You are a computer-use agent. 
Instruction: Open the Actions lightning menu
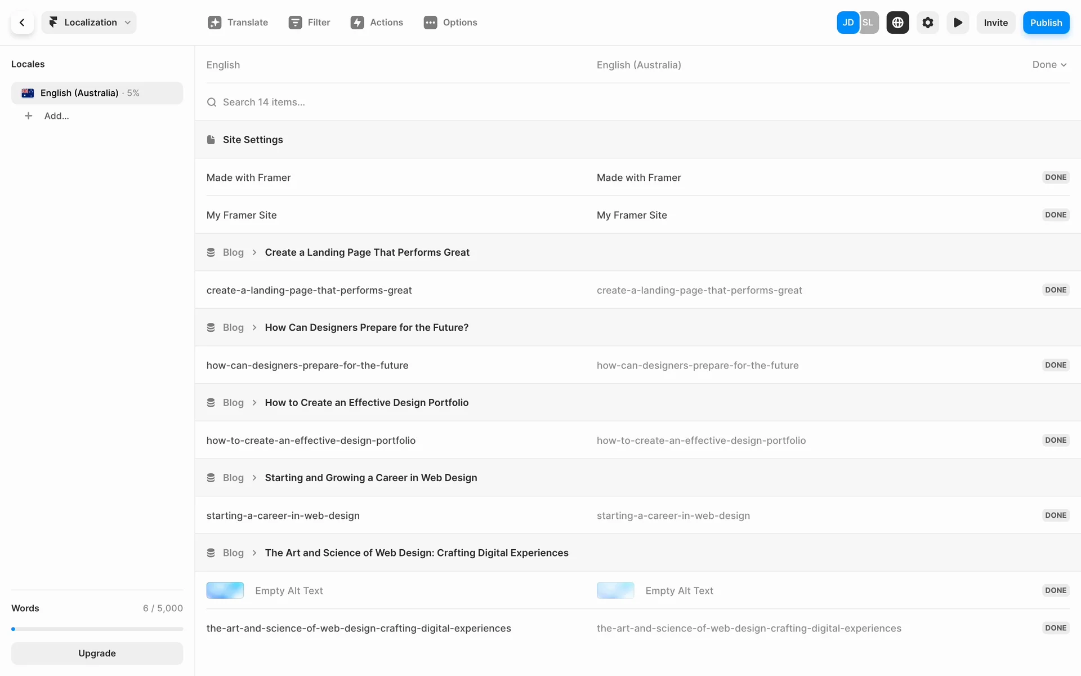(377, 23)
